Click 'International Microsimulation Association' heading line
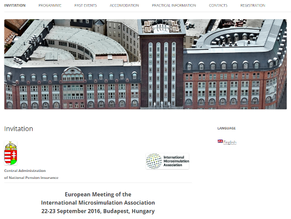 click(x=98, y=203)
